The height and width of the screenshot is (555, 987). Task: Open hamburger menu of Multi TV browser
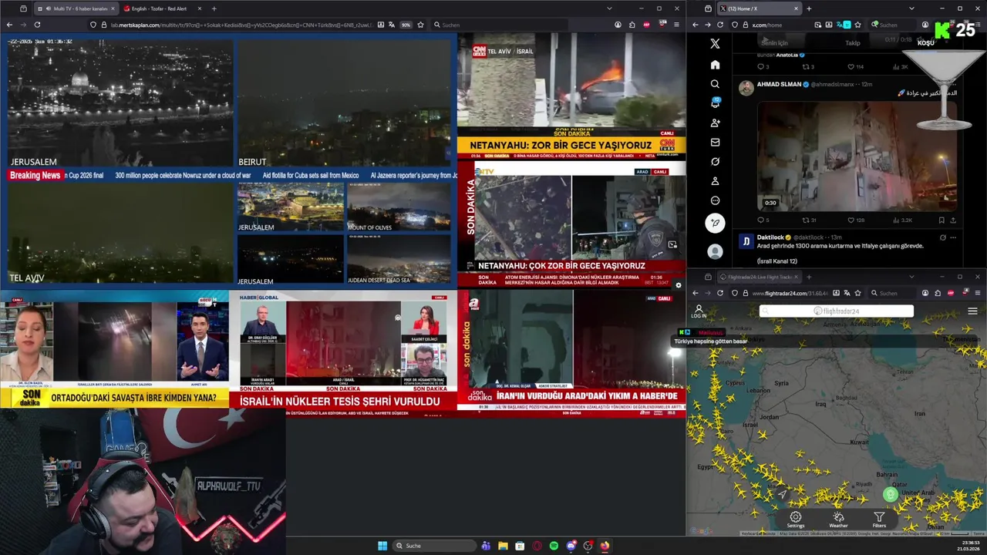pos(676,25)
